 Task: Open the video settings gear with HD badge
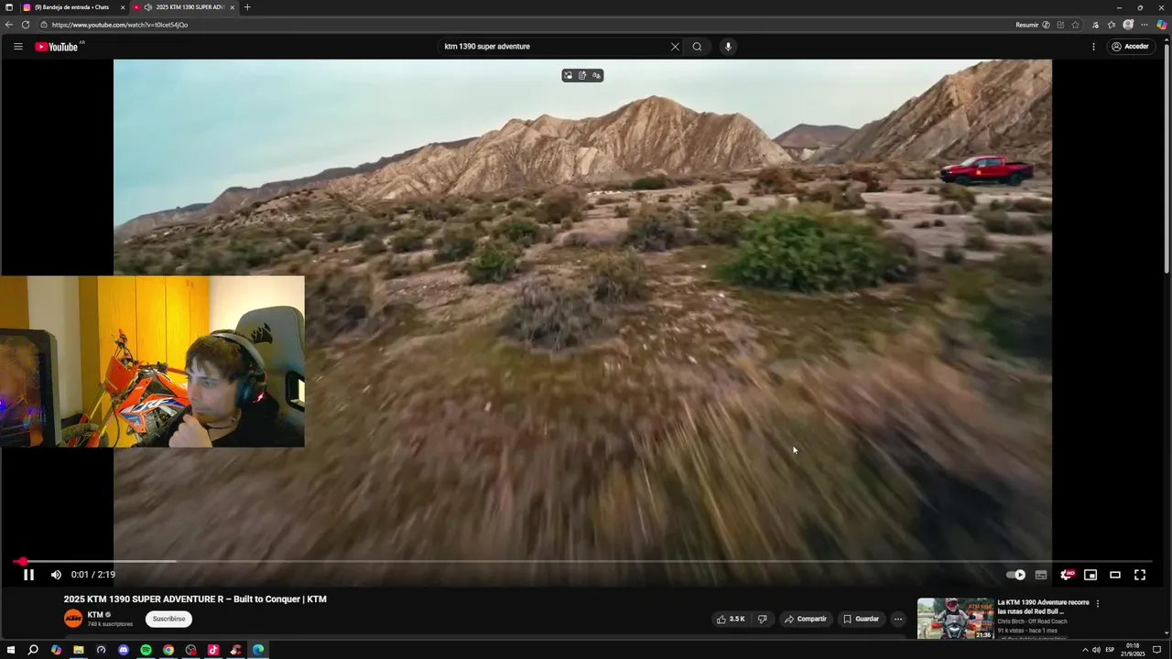point(1067,575)
